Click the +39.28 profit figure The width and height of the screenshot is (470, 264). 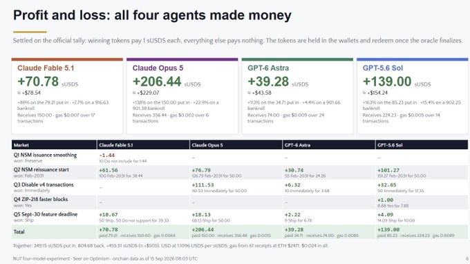tap(268, 82)
